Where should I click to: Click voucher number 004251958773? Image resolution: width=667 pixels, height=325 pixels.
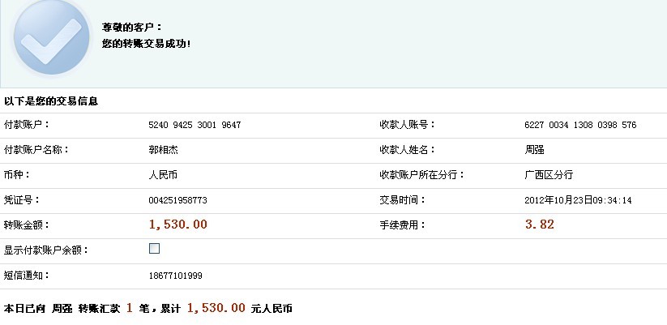coord(178,200)
